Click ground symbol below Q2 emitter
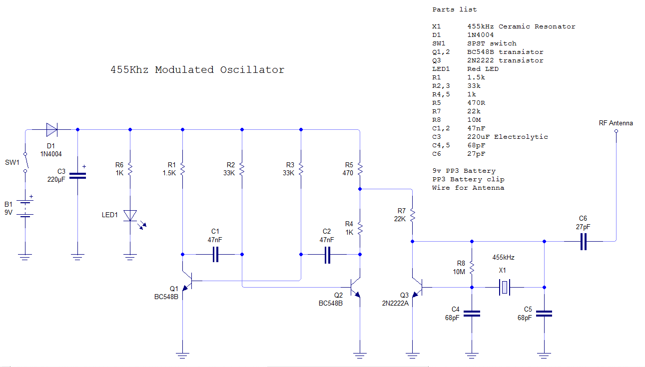Image resolution: width=645 pixels, height=367 pixels. click(360, 356)
